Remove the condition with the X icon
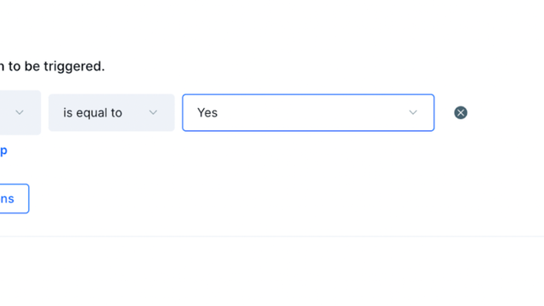544x306 pixels. (x=461, y=113)
